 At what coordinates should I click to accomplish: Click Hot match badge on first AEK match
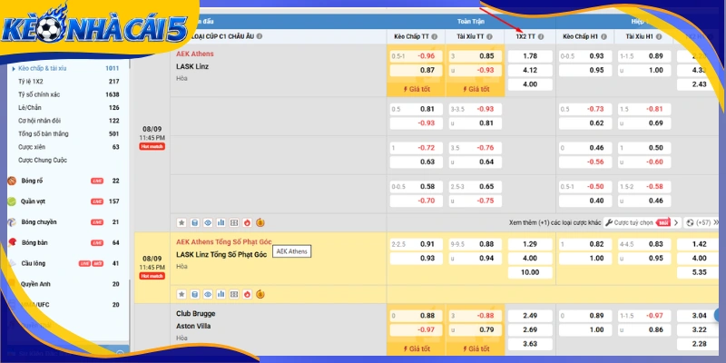(152, 146)
